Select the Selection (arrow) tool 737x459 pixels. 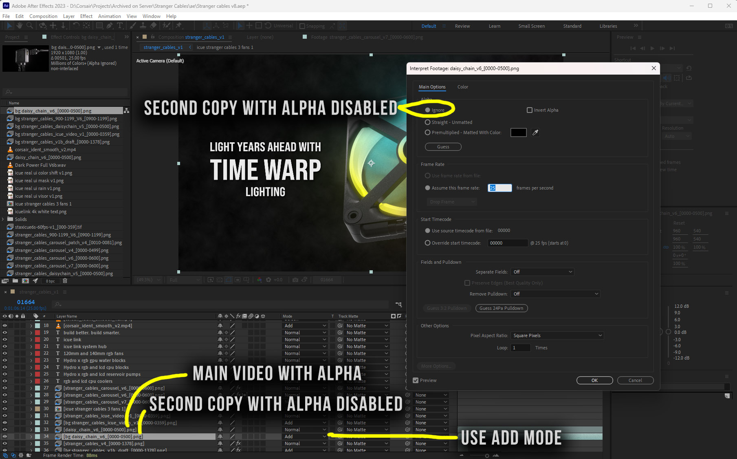(9, 26)
